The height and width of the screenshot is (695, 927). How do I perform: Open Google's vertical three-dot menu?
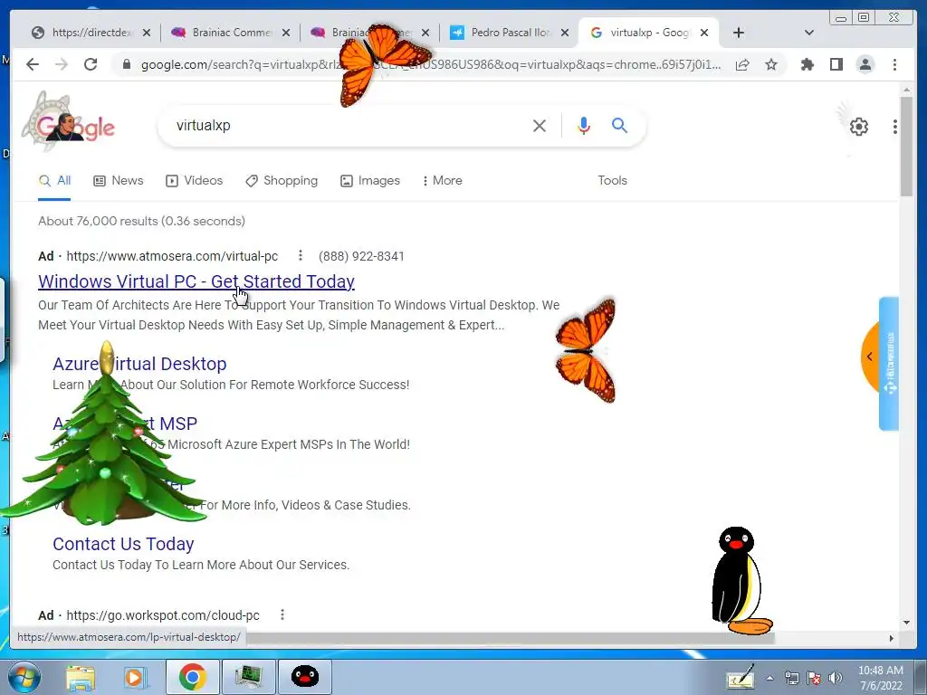pyautogui.click(x=895, y=127)
